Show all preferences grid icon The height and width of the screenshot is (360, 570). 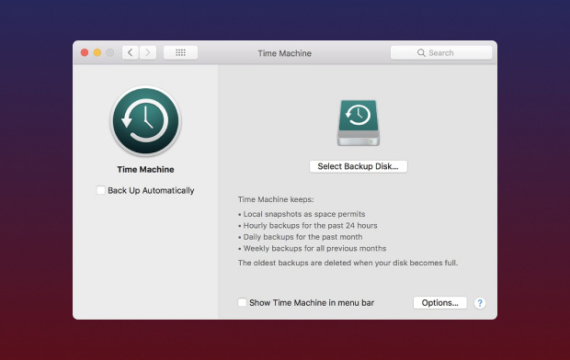[x=181, y=52]
